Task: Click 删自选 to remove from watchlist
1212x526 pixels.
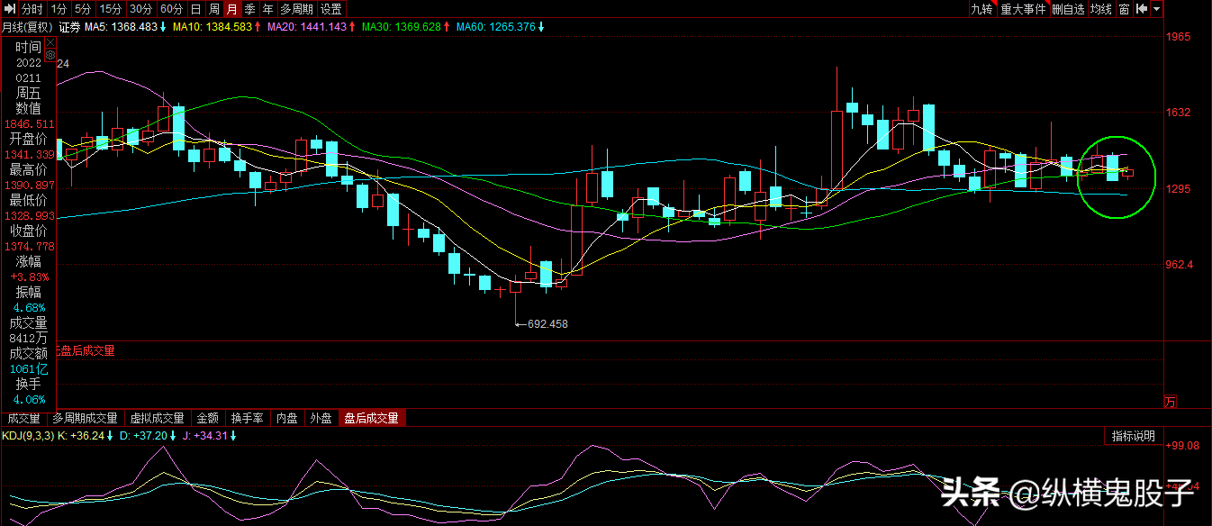Action: pyautogui.click(x=1068, y=9)
